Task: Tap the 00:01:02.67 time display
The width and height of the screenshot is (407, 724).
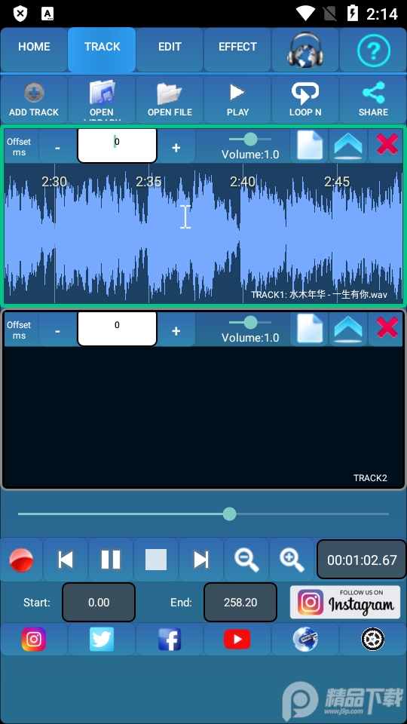Action: (x=362, y=560)
